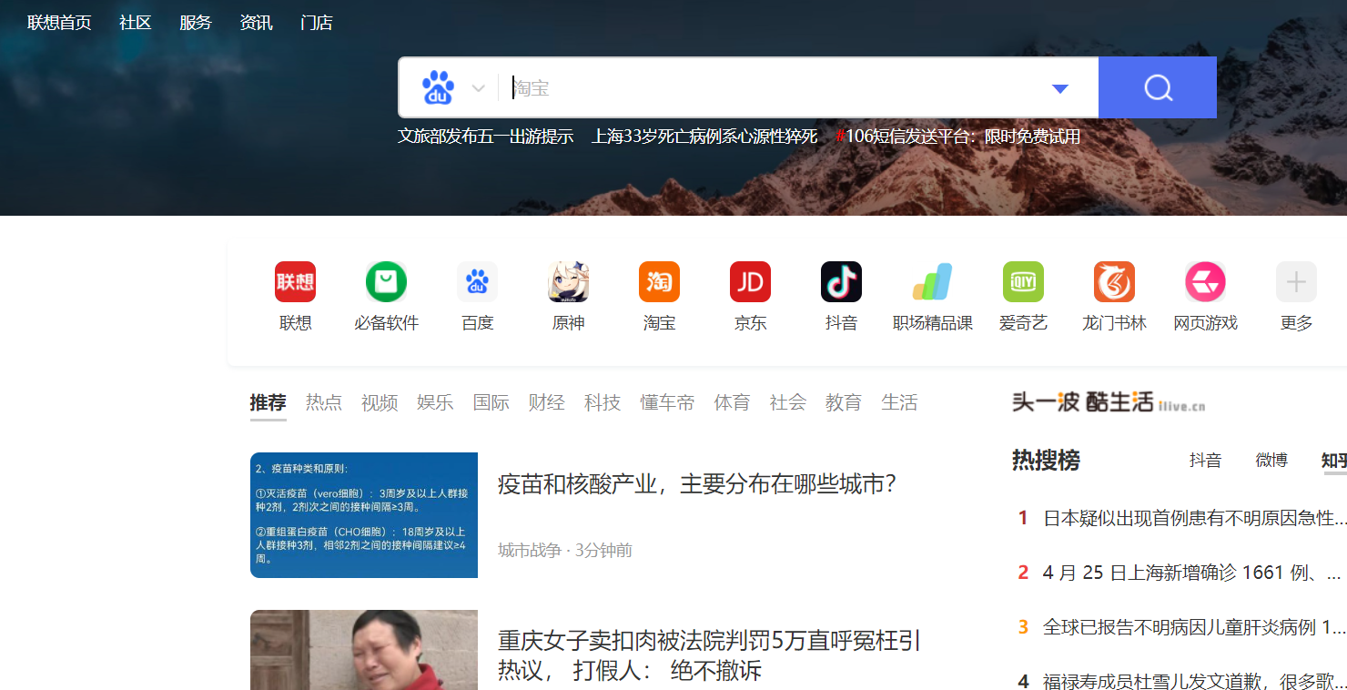1347x690 pixels.
Task: Open the 联想 site shortcut icon
Action: 295,282
